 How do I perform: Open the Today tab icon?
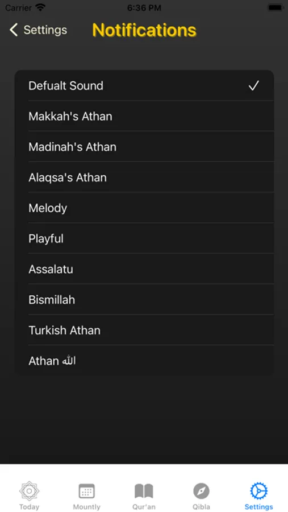(29, 491)
